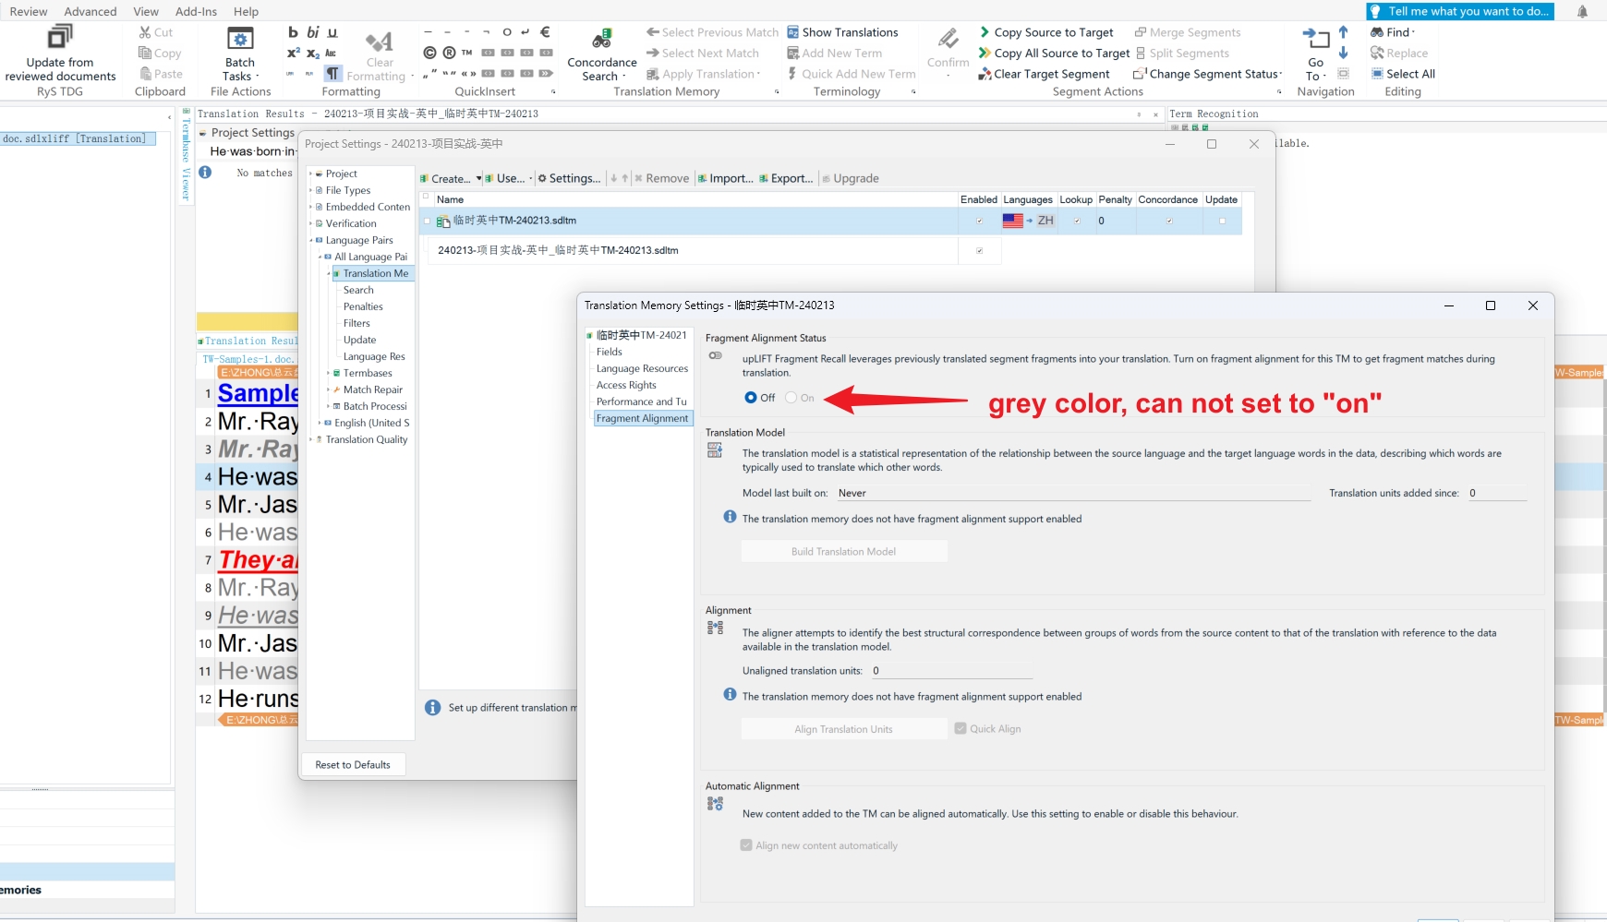
Task: Click Show Translations in Terminology group
Action: tap(842, 32)
